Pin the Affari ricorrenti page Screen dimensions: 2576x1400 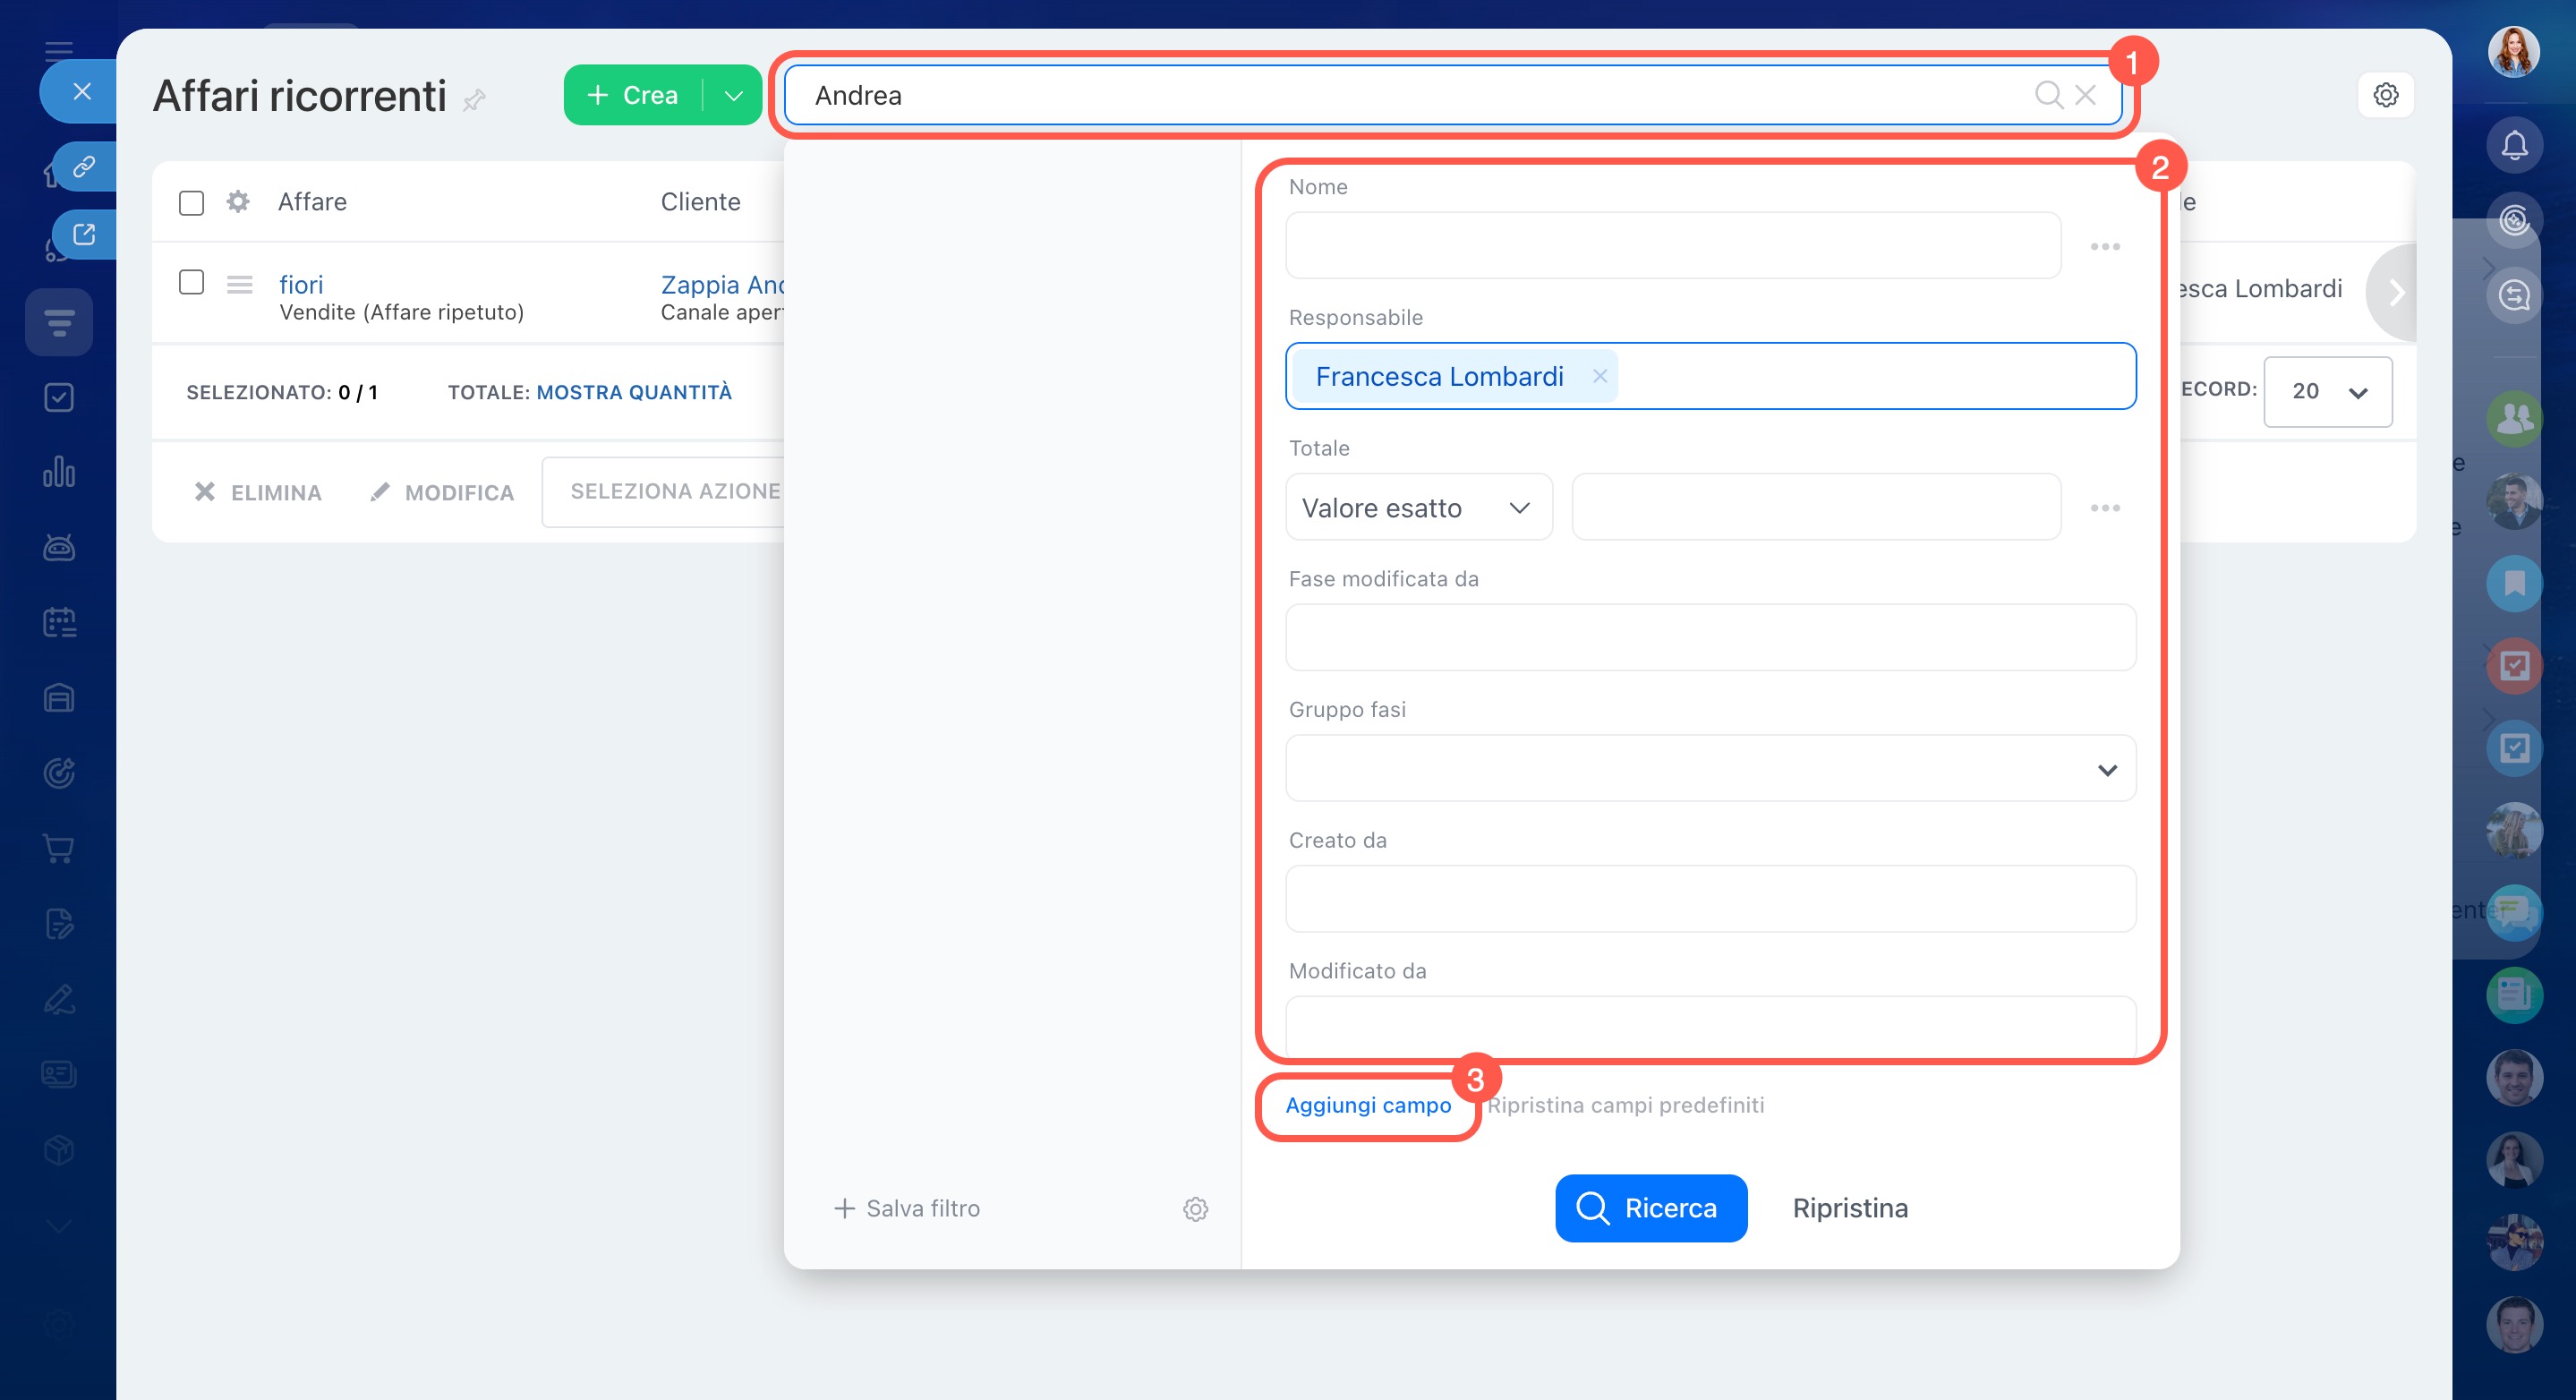click(475, 99)
